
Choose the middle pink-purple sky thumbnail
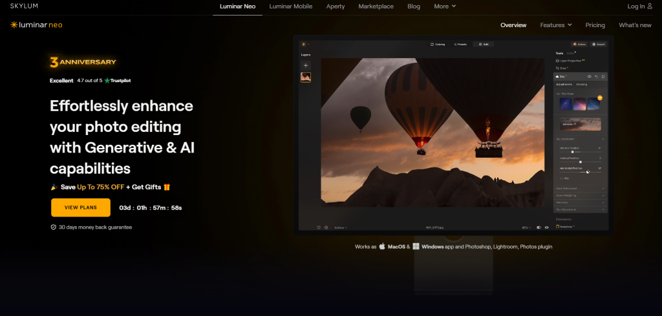tap(580, 104)
